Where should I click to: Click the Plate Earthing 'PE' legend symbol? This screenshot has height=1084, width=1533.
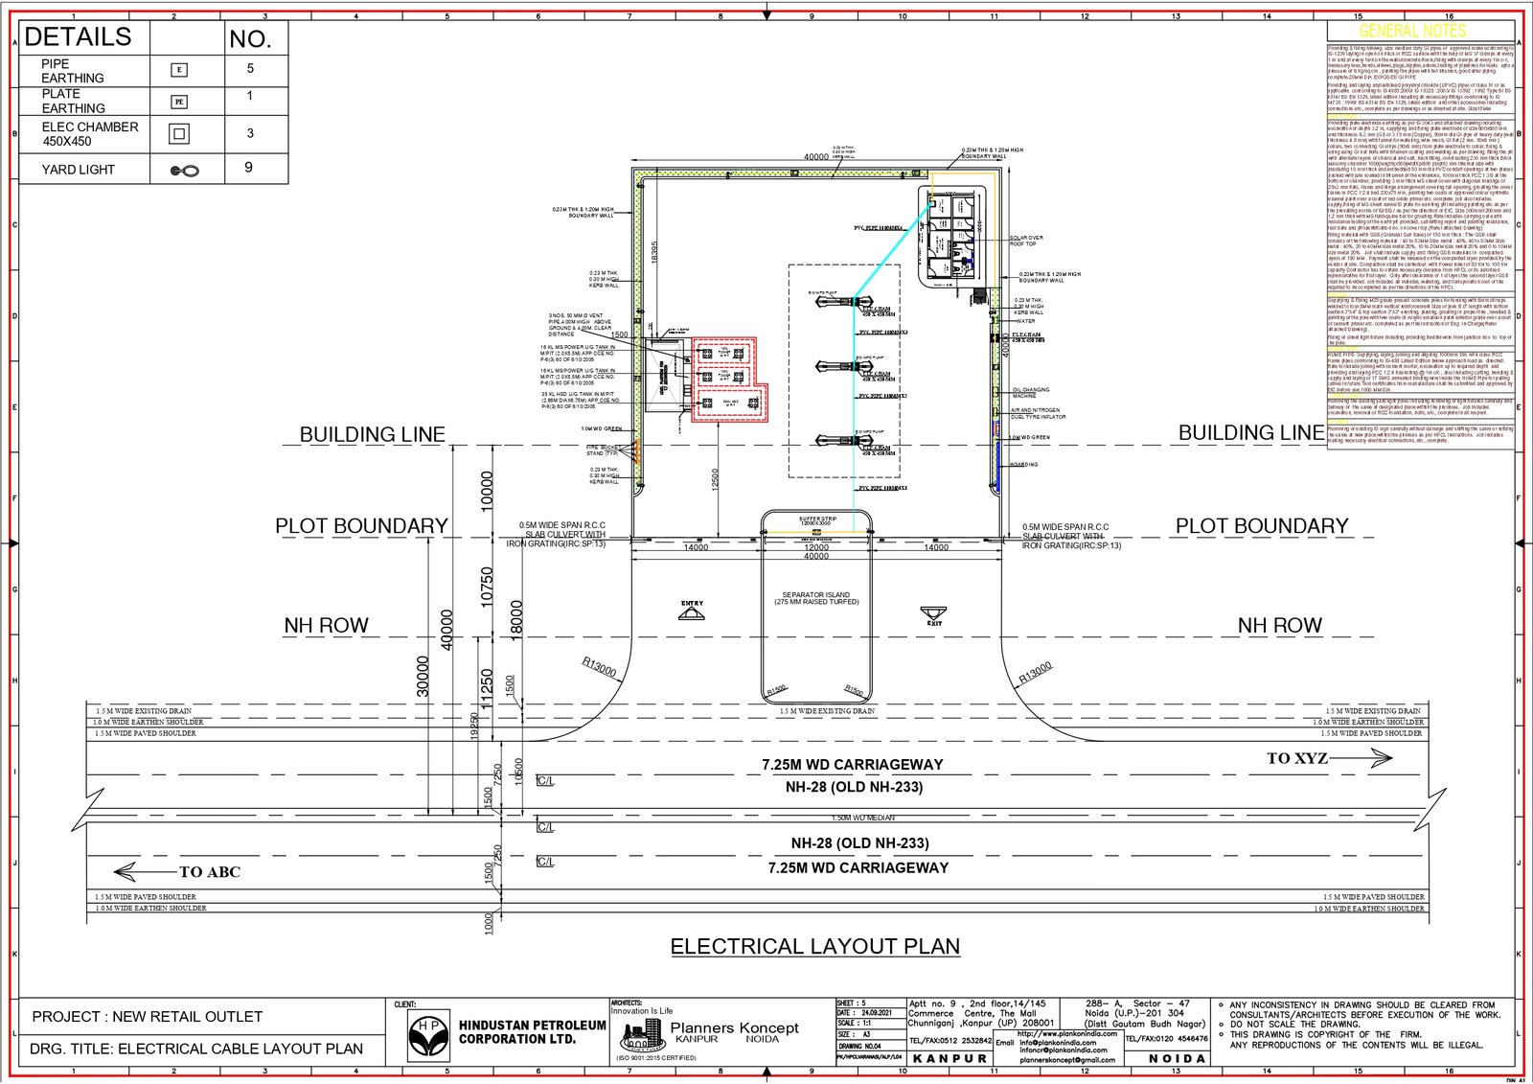tap(179, 102)
